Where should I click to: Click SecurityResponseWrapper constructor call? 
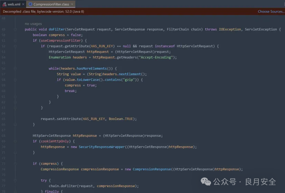point(102,147)
